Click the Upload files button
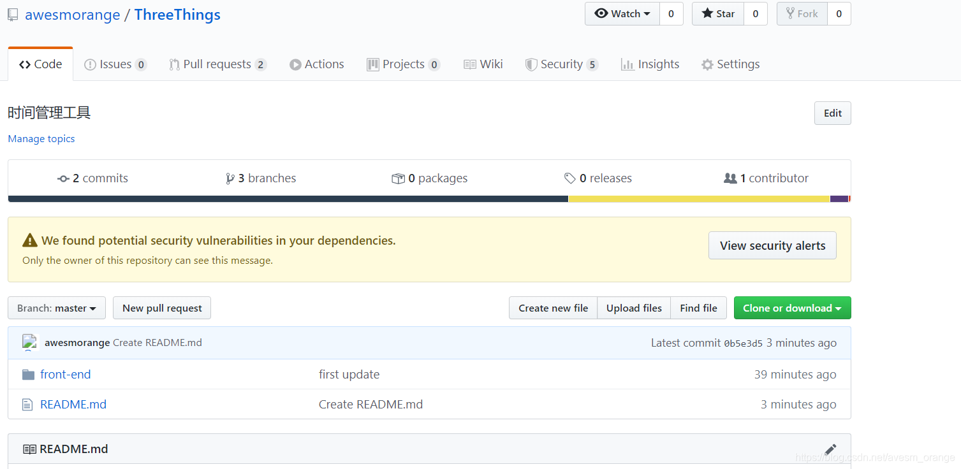 point(634,308)
